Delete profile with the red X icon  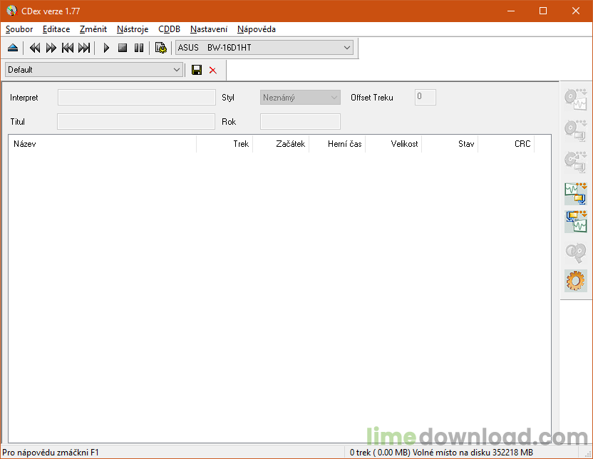tap(213, 71)
